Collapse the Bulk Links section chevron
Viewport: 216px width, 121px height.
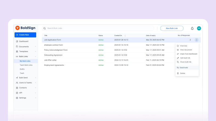point(35,56)
